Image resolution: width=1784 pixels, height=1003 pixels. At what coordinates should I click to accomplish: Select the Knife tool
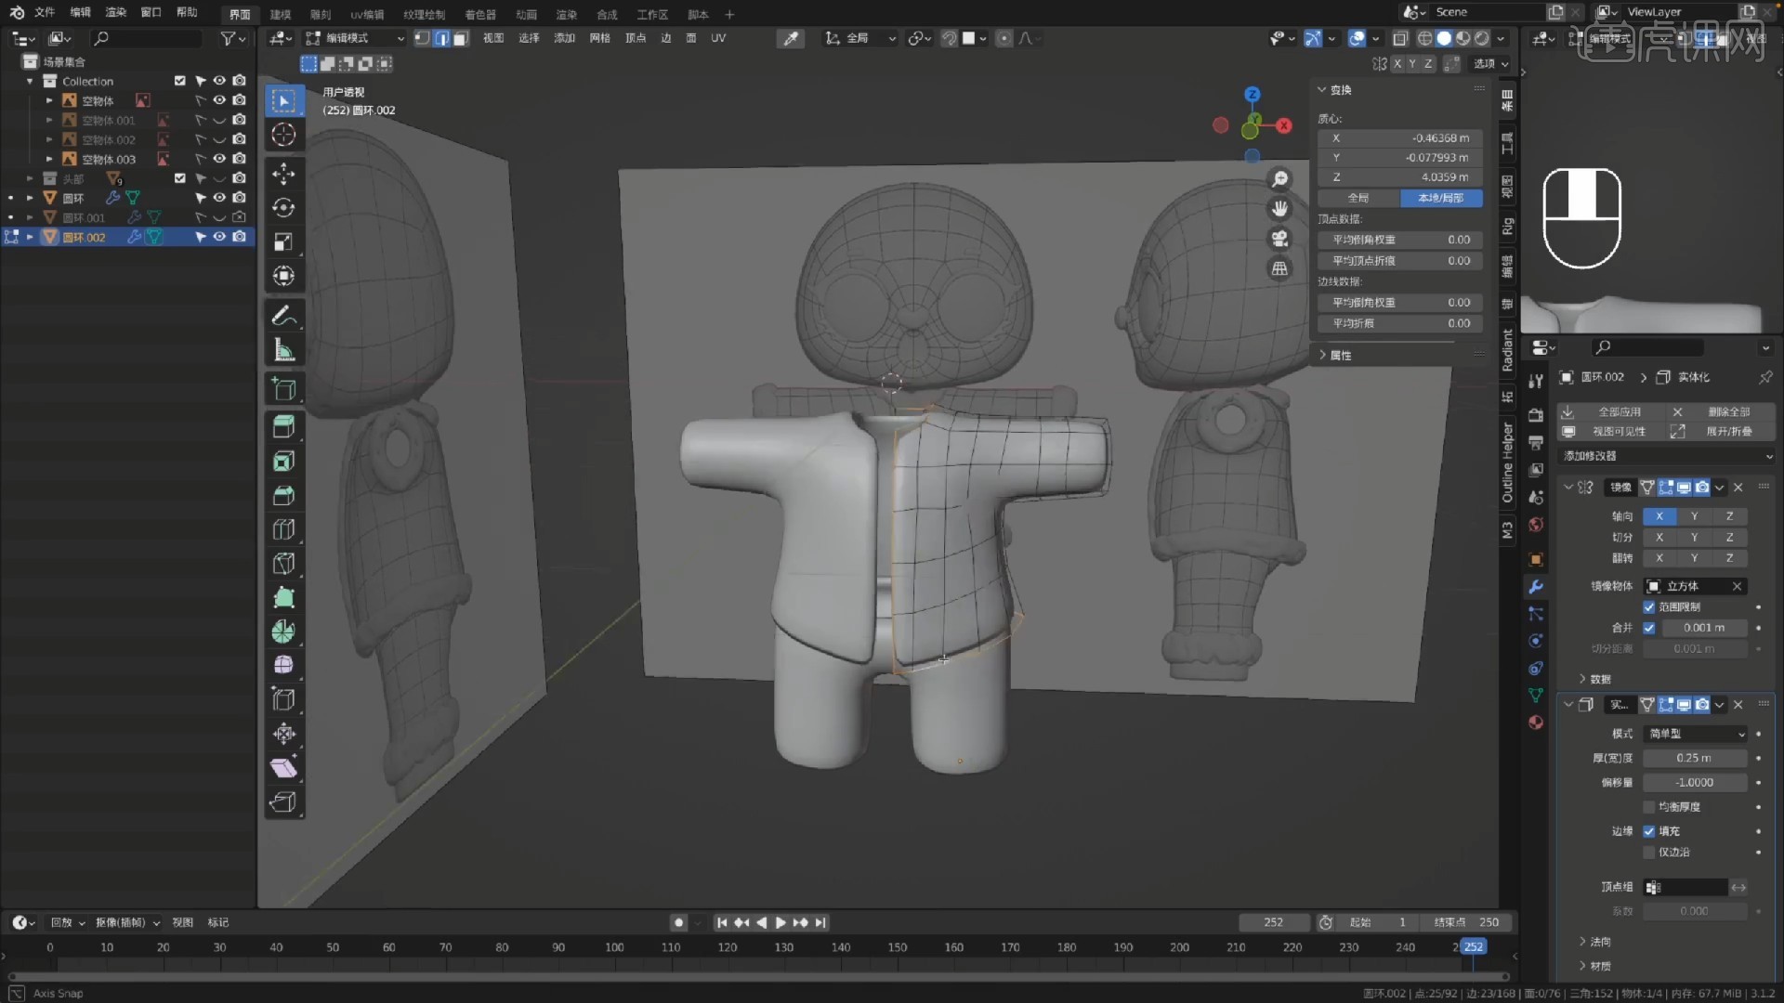pos(284,564)
